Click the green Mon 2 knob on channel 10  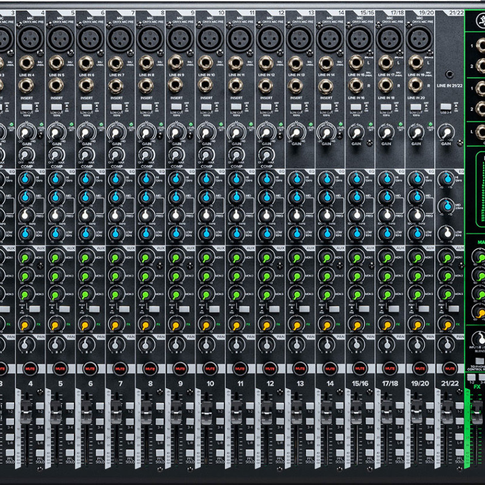[x=206, y=276]
